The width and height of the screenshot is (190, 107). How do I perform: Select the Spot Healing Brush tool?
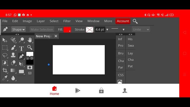(x=13, y=40)
